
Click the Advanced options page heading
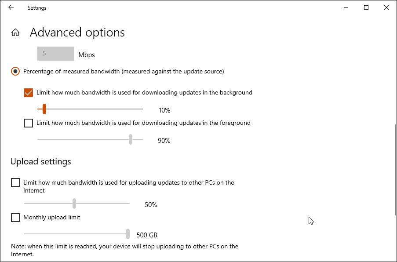coord(77,33)
